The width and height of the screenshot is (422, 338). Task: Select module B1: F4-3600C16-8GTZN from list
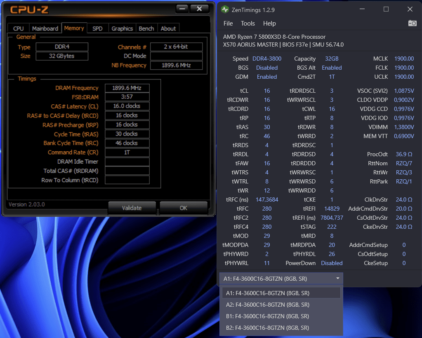[x=281, y=316]
